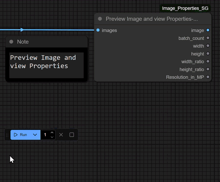
Task: Click the images input socket
Action: tap(98, 30)
